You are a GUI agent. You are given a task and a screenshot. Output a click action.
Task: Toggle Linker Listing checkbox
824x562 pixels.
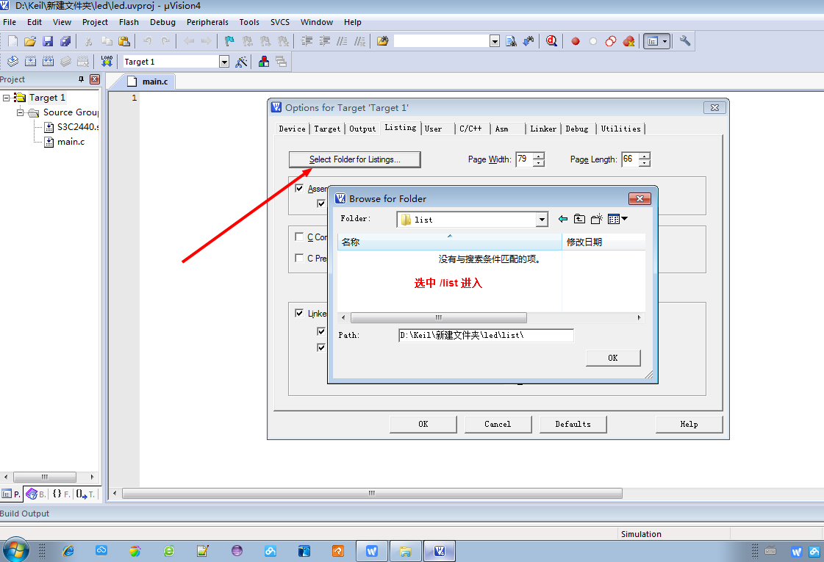coord(299,313)
